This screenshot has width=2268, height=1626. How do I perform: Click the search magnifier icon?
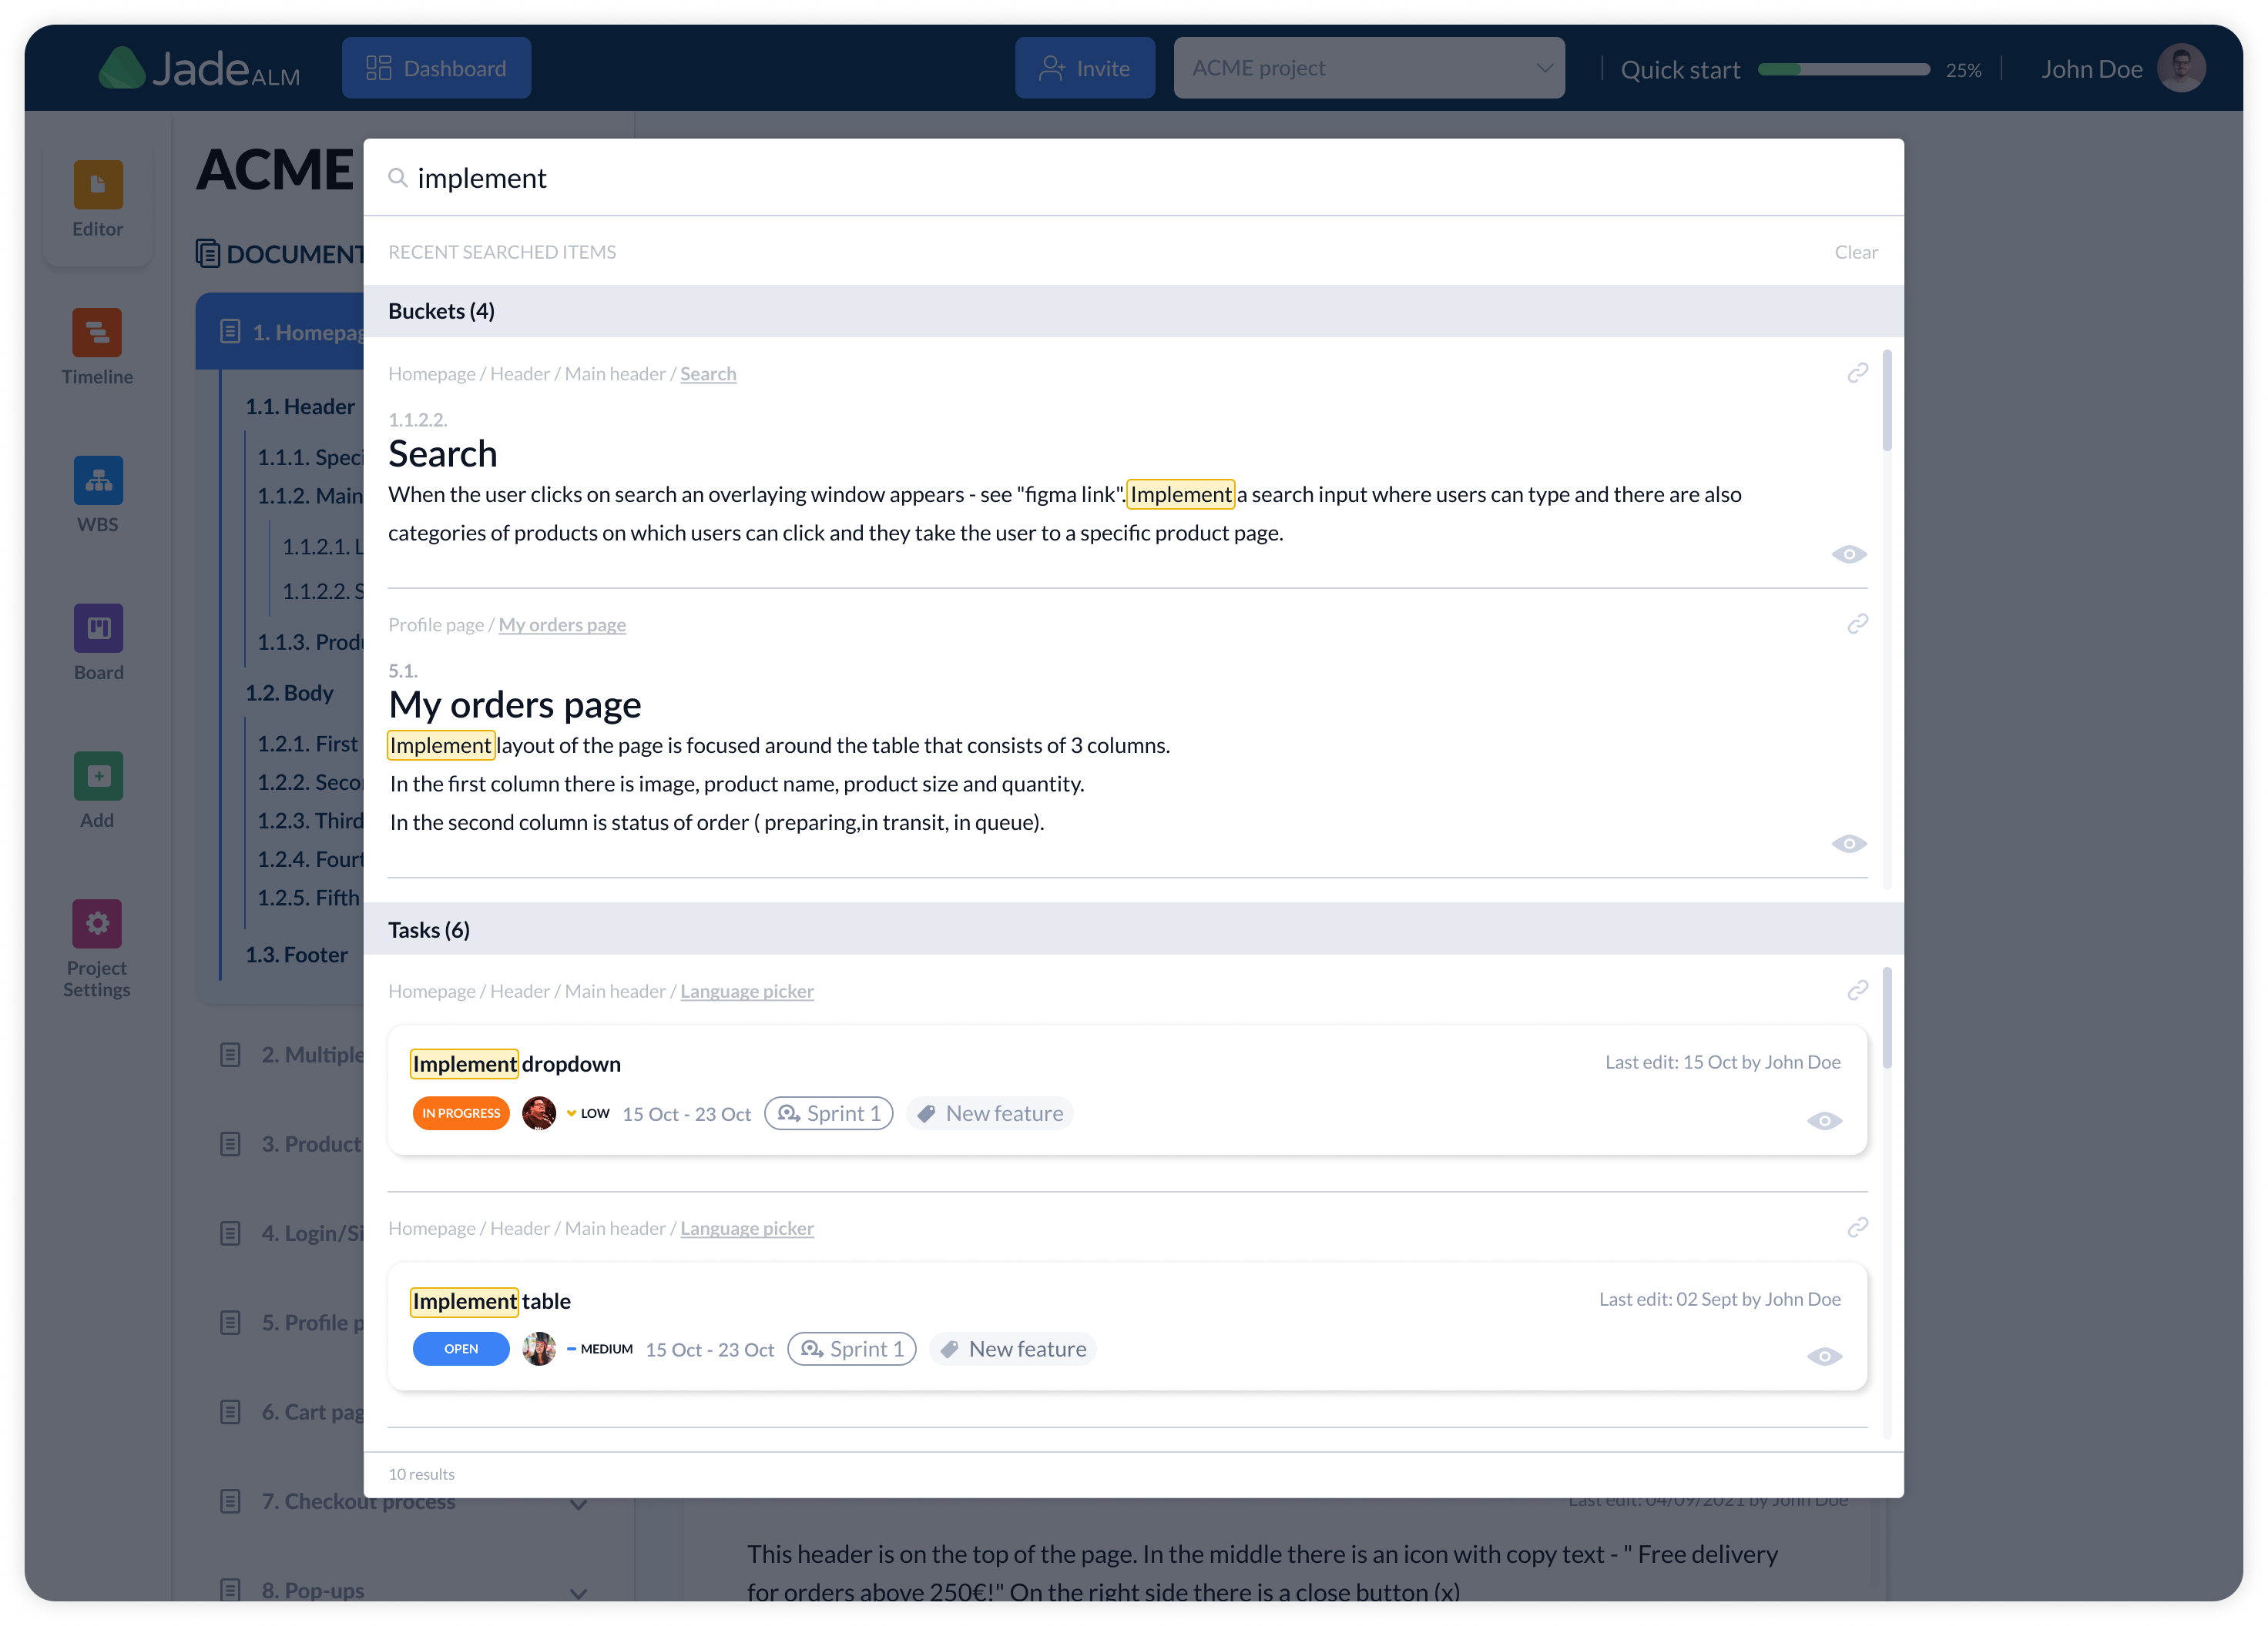398,178
